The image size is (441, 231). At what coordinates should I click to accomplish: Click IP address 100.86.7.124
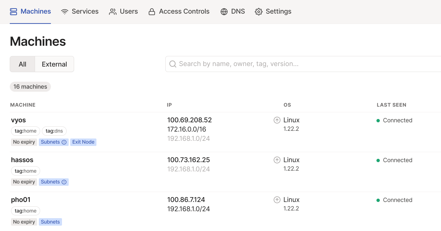coord(186,200)
